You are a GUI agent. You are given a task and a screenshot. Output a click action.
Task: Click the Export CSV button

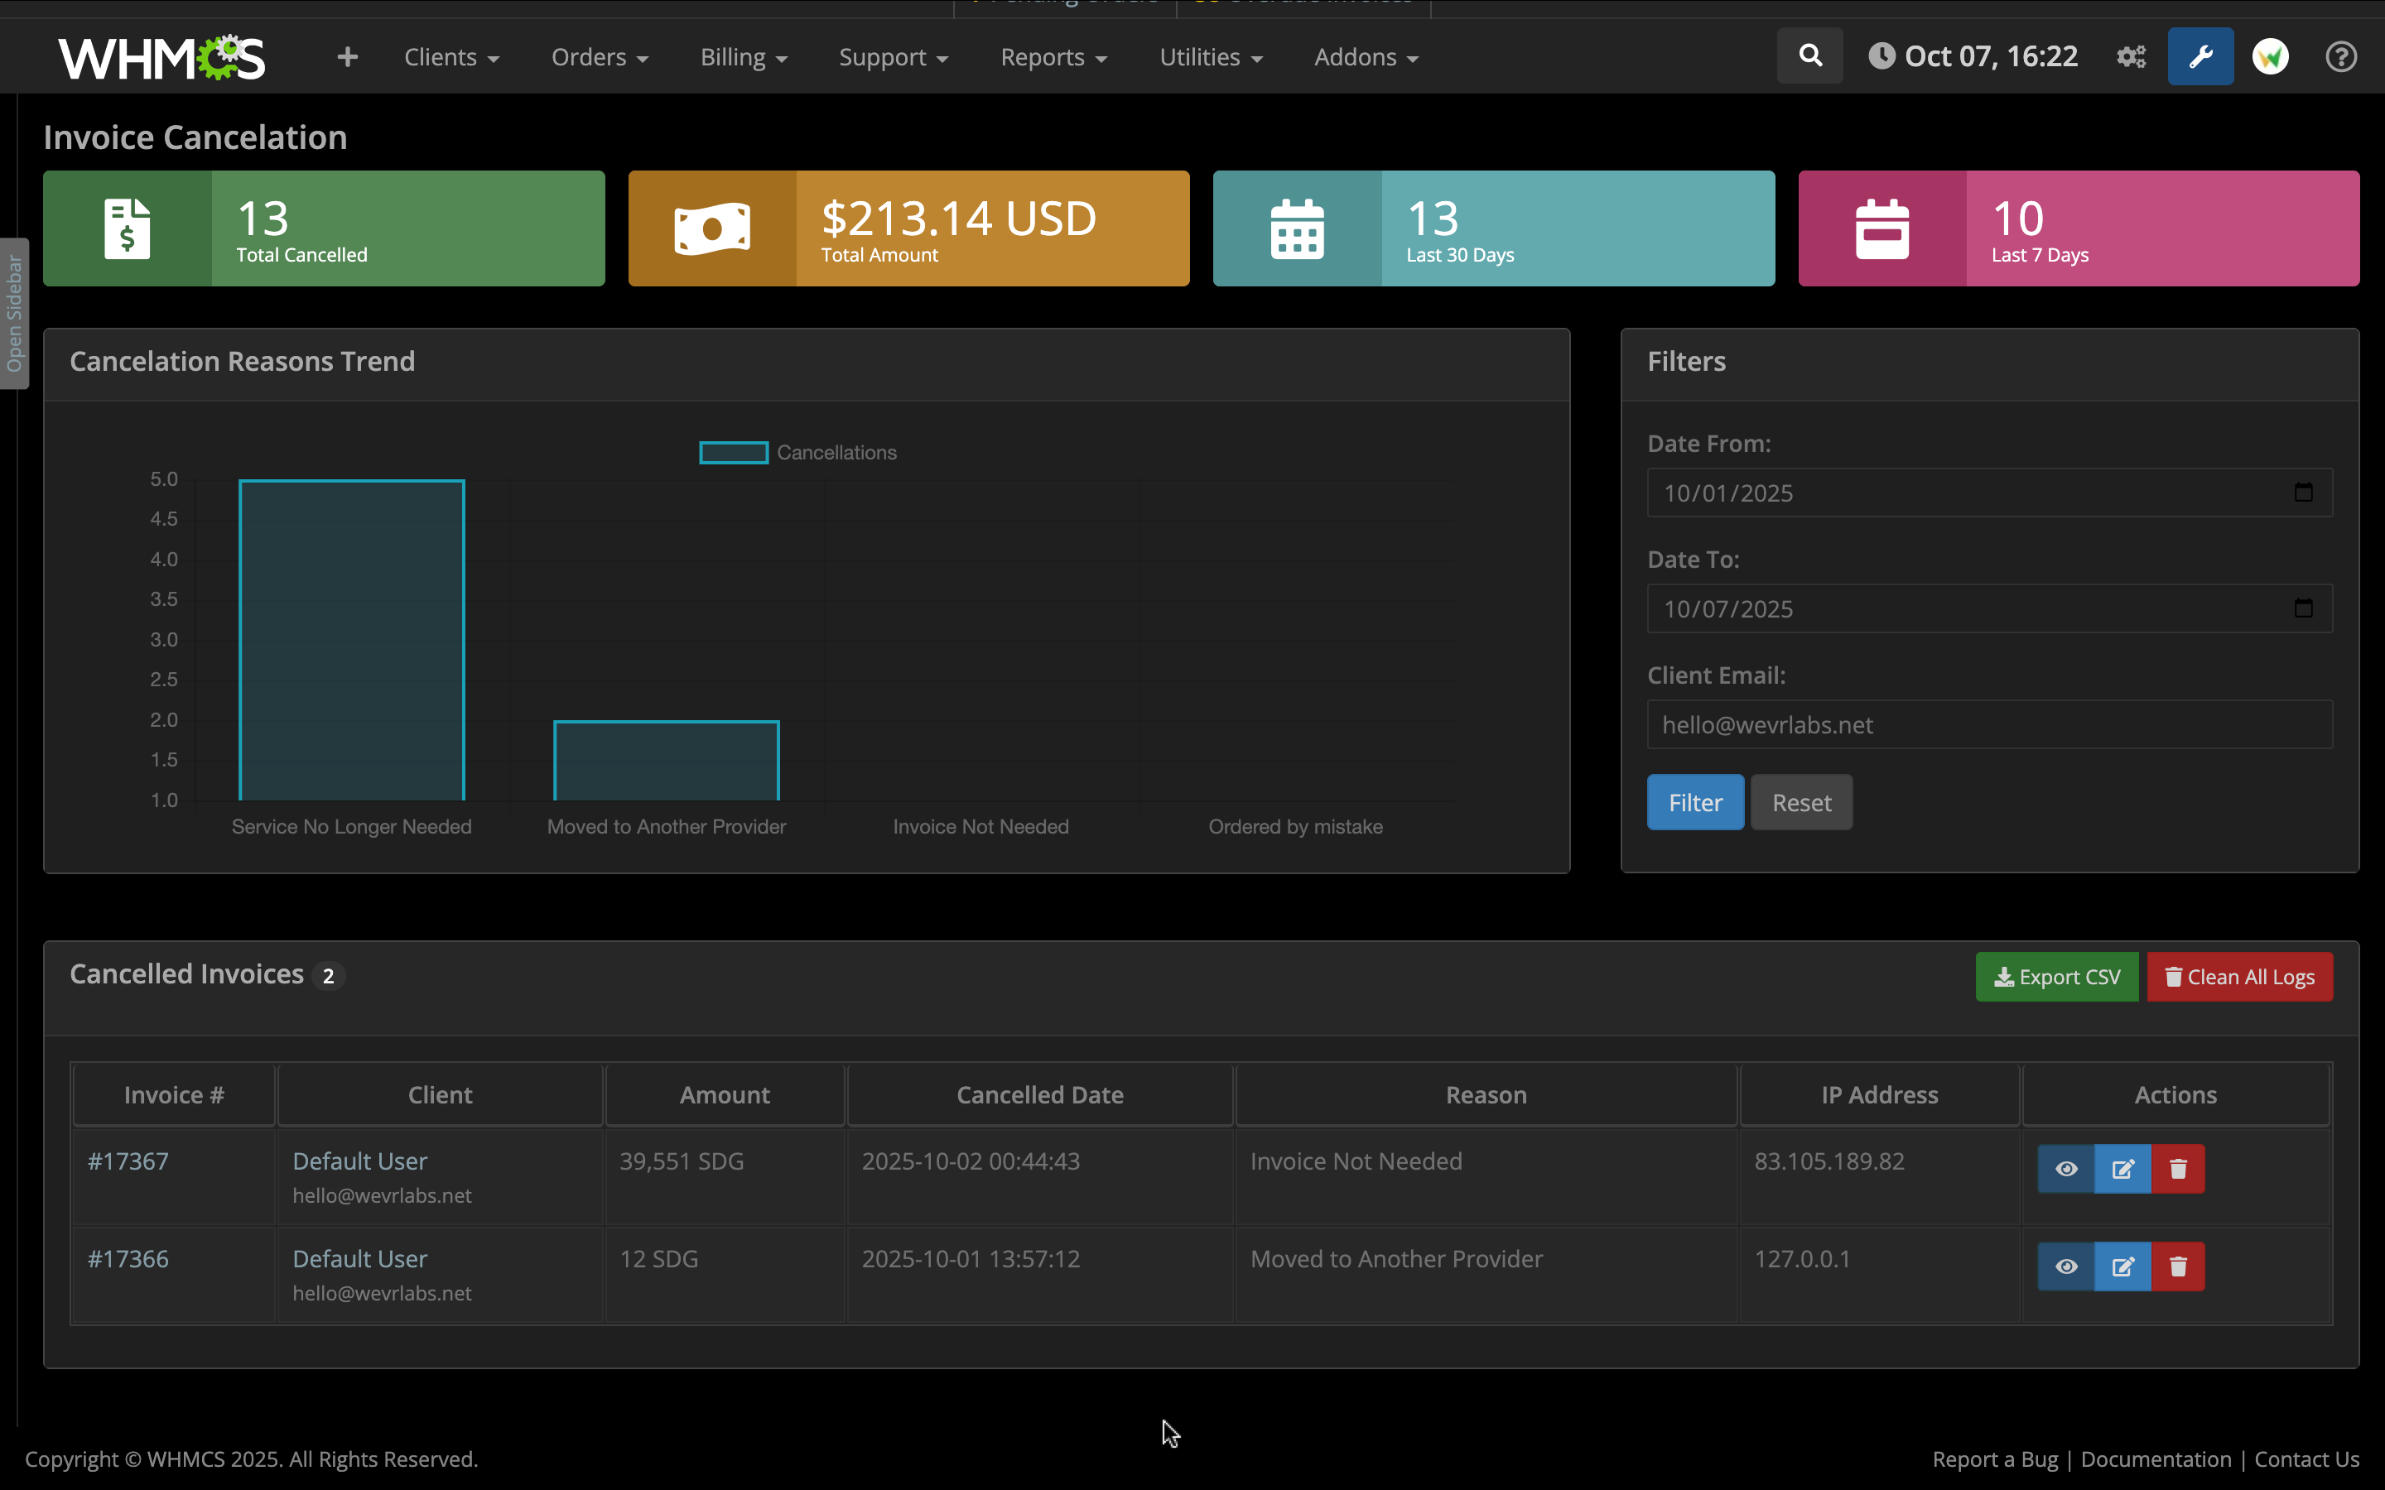pyautogui.click(x=2056, y=977)
